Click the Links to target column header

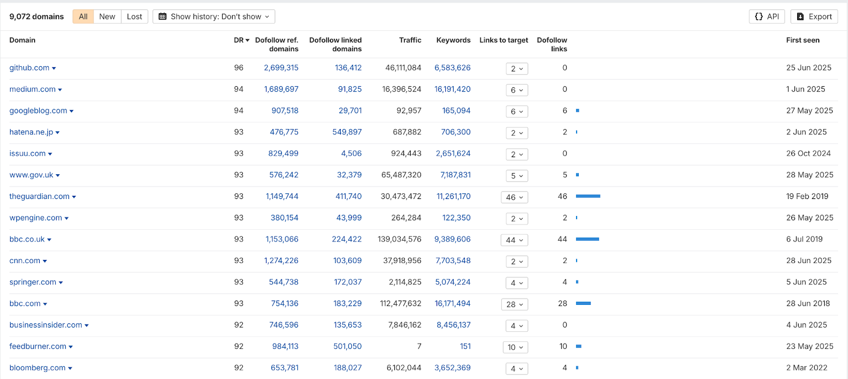click(503, 40)
